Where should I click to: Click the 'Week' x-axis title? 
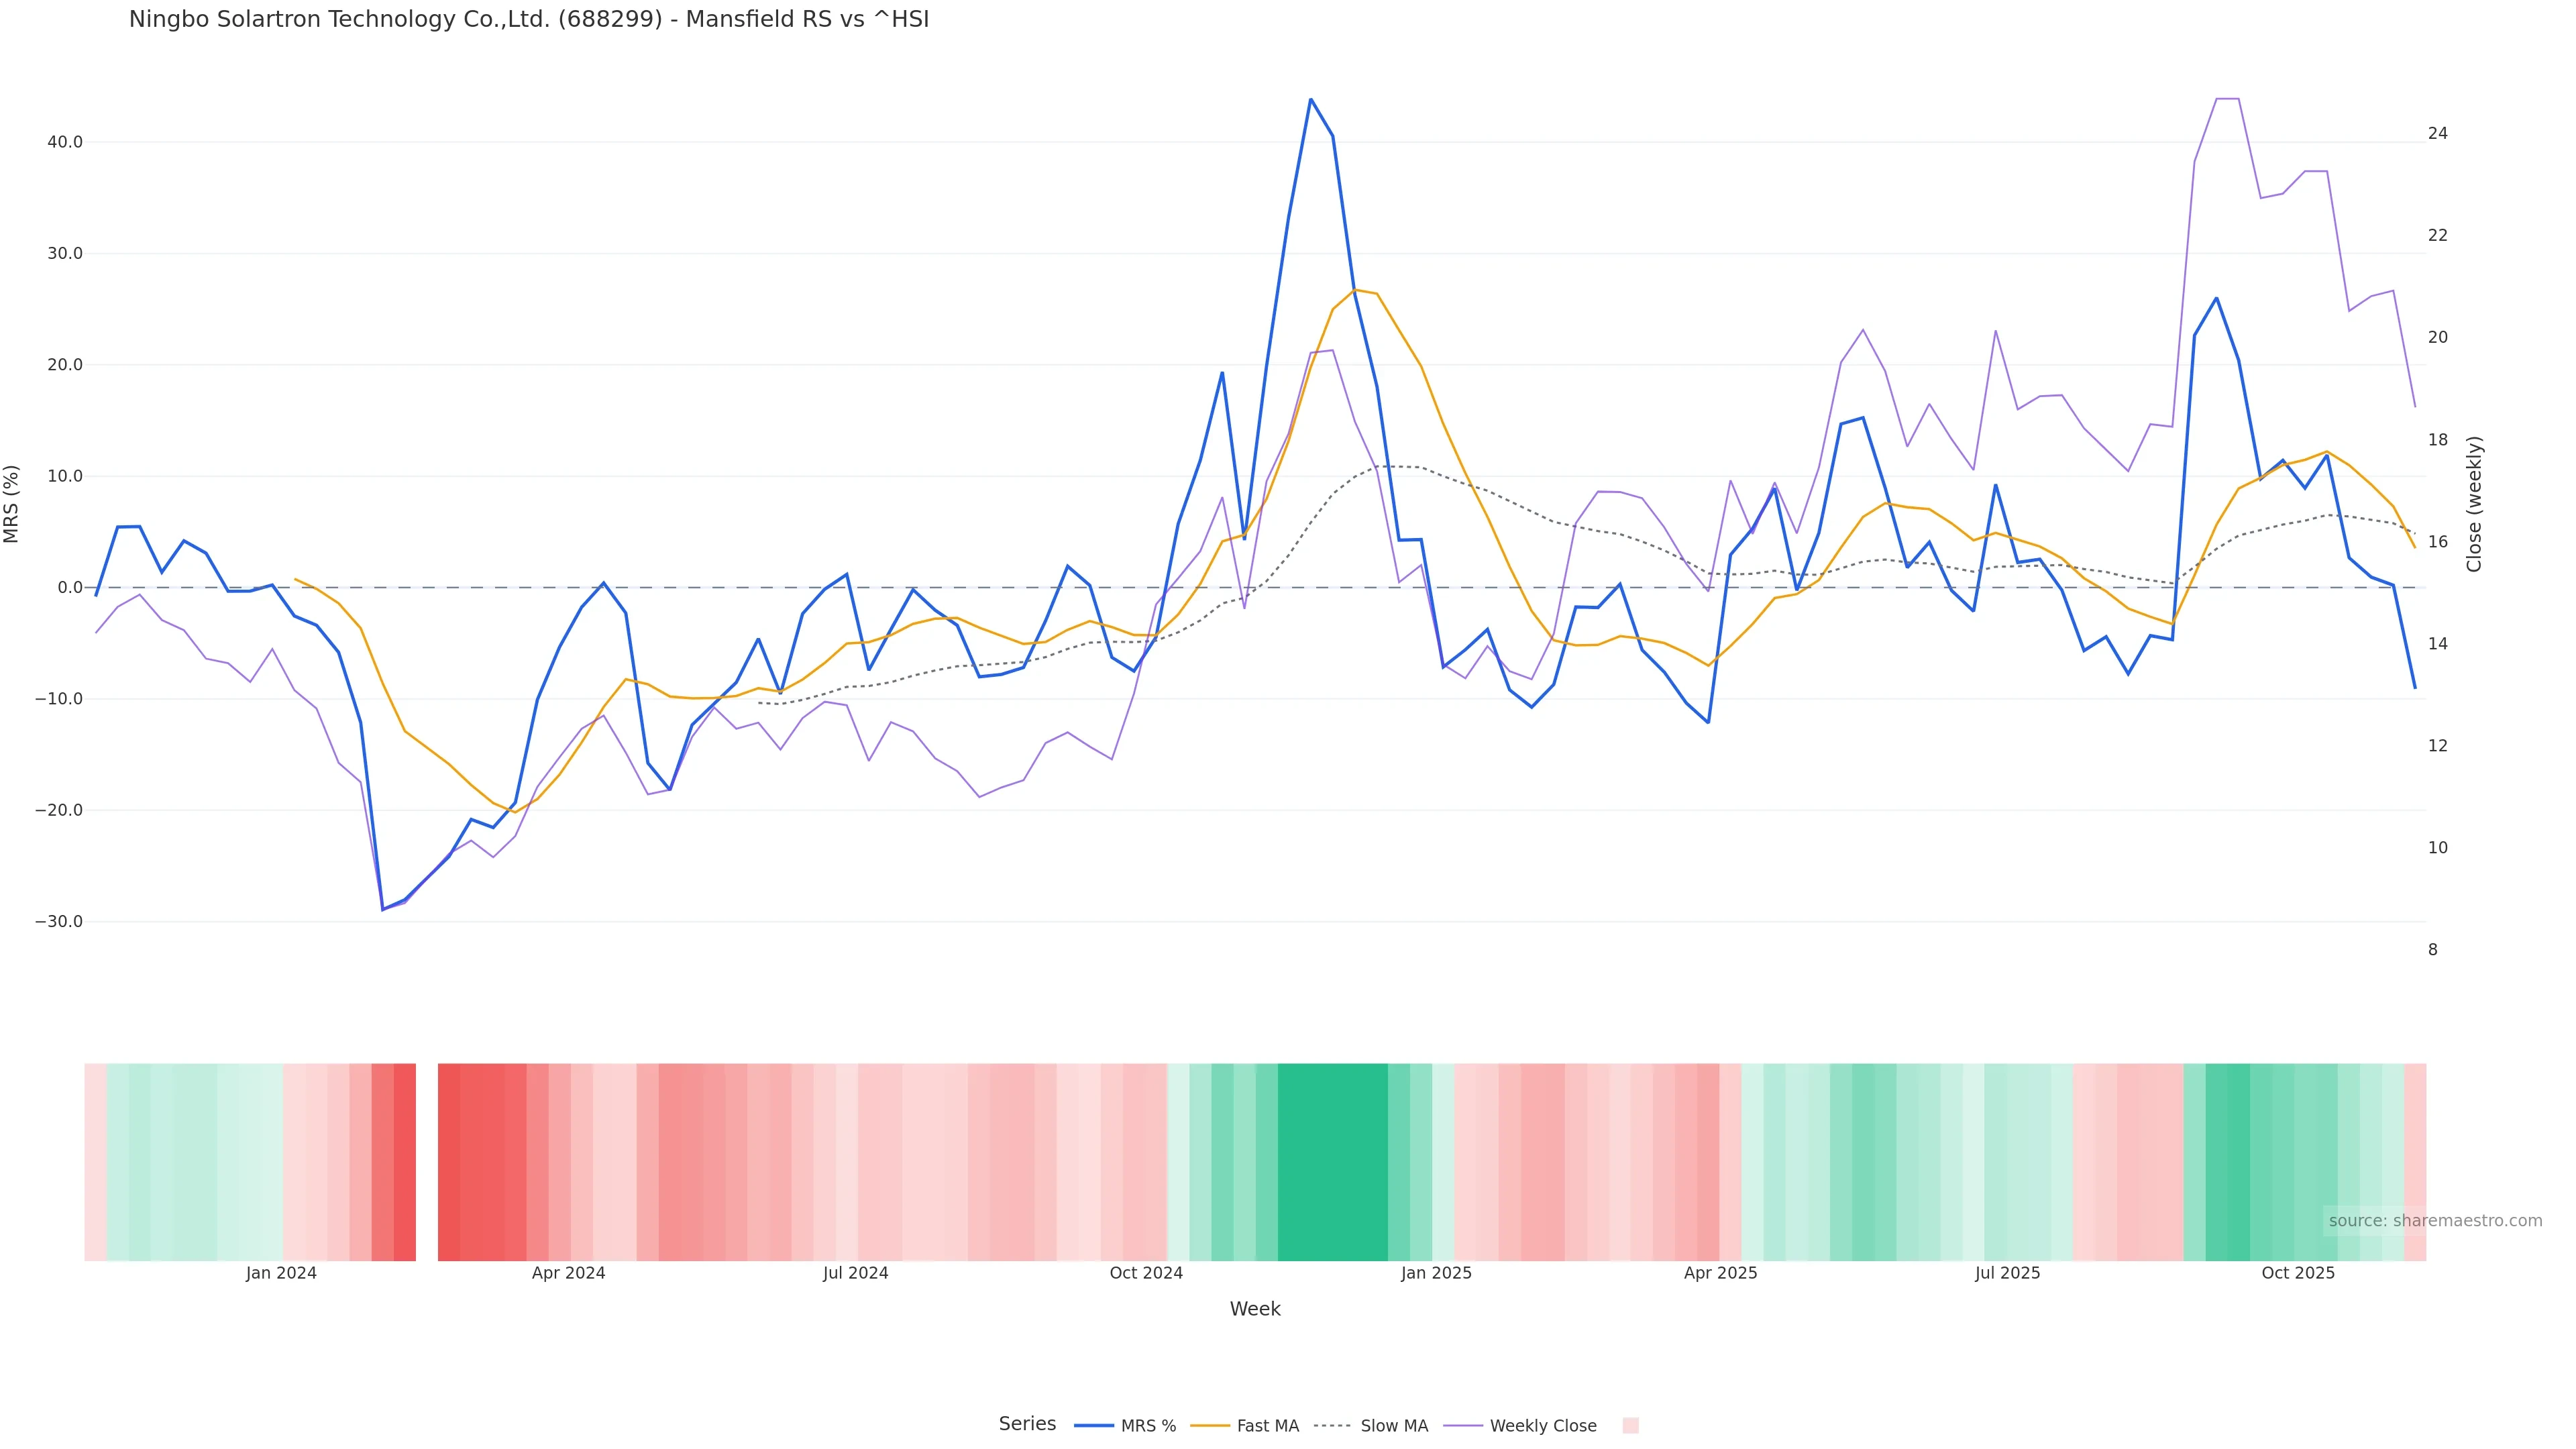[x=1255, y=1309]
